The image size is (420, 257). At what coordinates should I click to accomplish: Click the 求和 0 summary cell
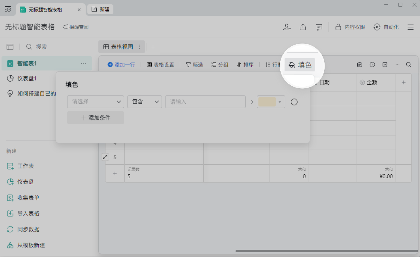click(289, 173)
